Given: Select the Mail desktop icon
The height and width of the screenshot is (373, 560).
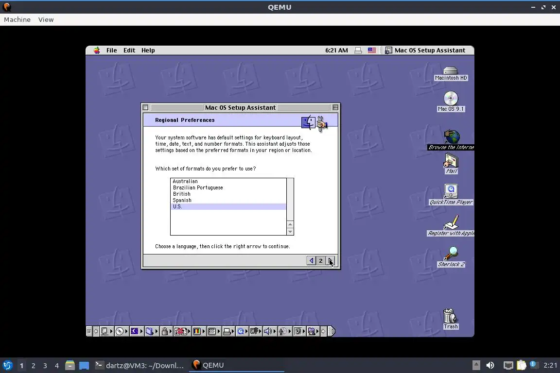Looking at the screenshot, I should click(x=451, y=161).
